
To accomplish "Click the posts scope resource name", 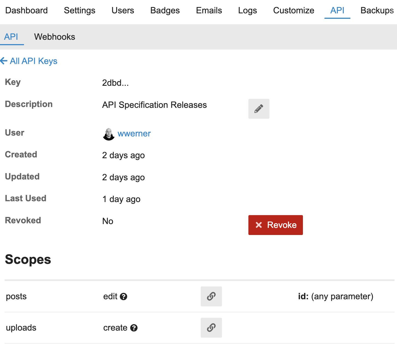I will [16, 296].
